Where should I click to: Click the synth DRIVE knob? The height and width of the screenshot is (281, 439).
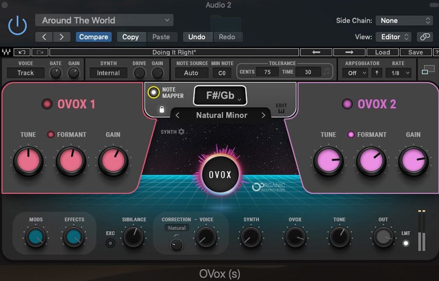[139, 73]
